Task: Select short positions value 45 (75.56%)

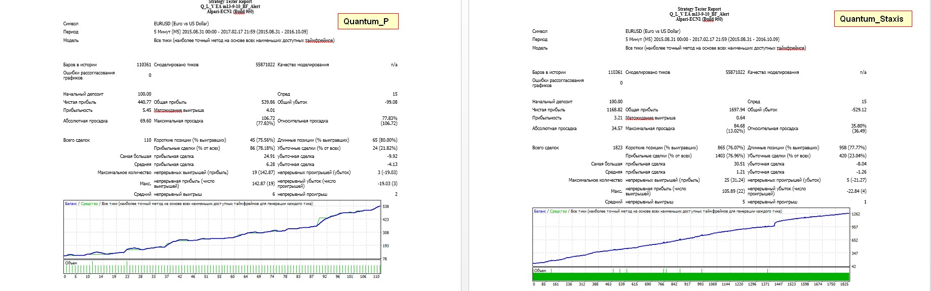Action: 262,140
